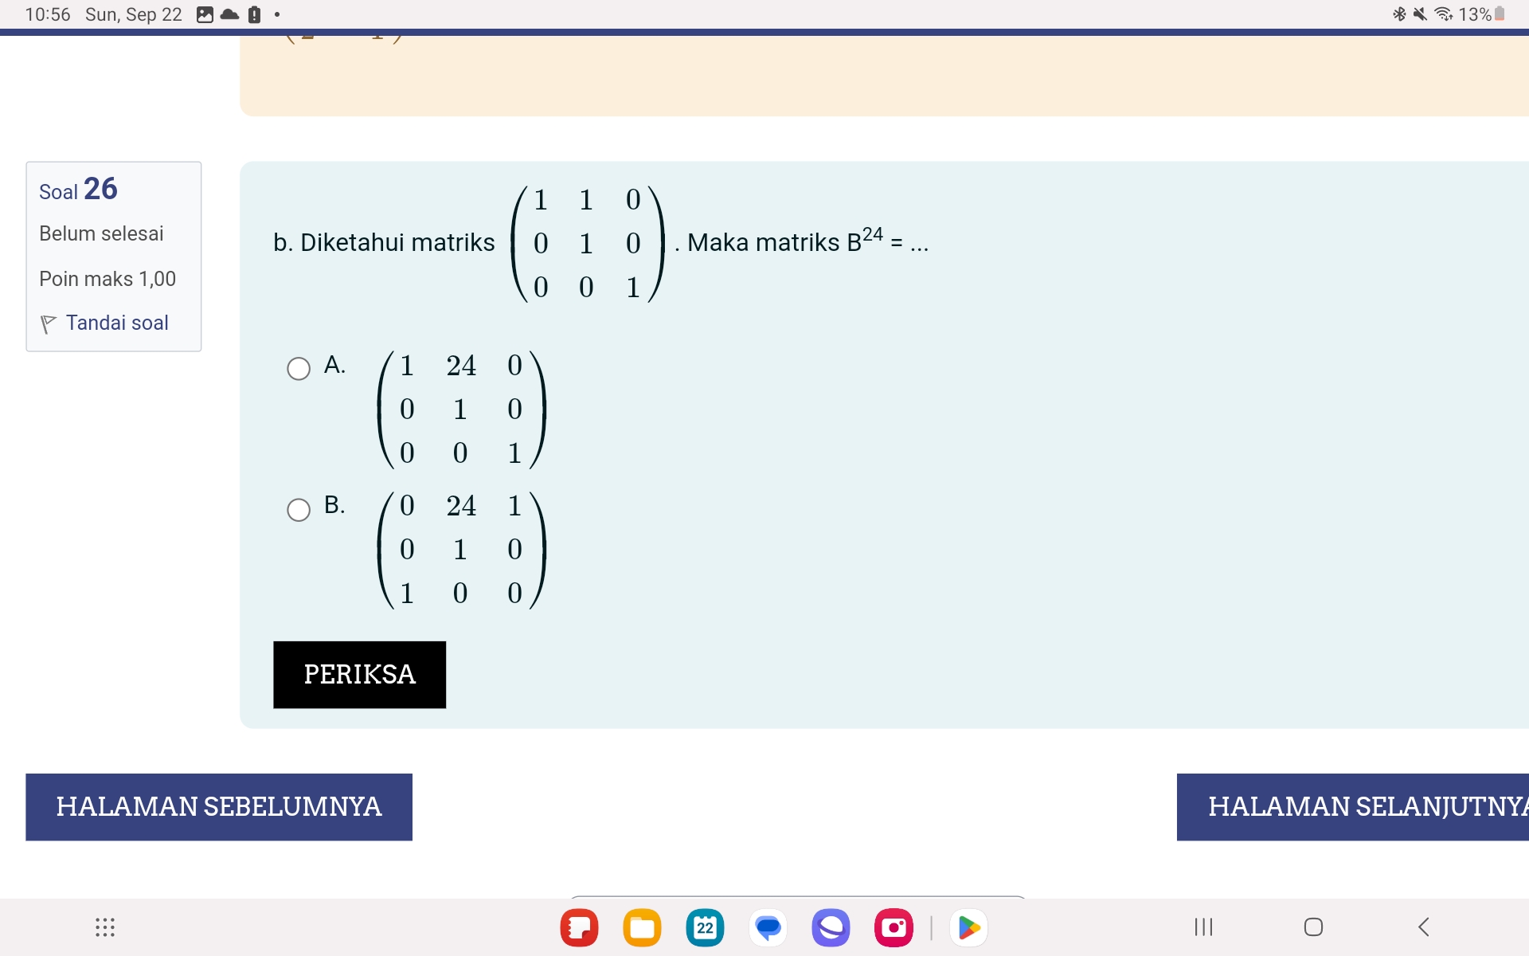Flag question with Tandai soal

[x=117, y=323]
